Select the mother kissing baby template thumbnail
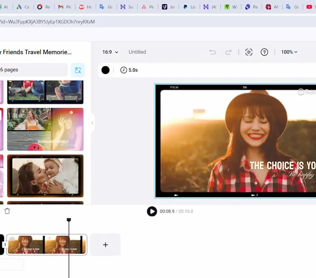316x278 pixels. 45,176
